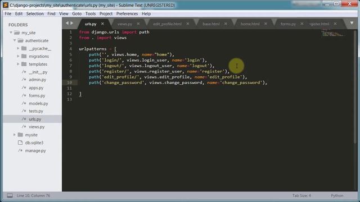The height and width of the screenshot is (202, 360).
Task: Expand the __pycache__ folder
Action: pos(18,48)
